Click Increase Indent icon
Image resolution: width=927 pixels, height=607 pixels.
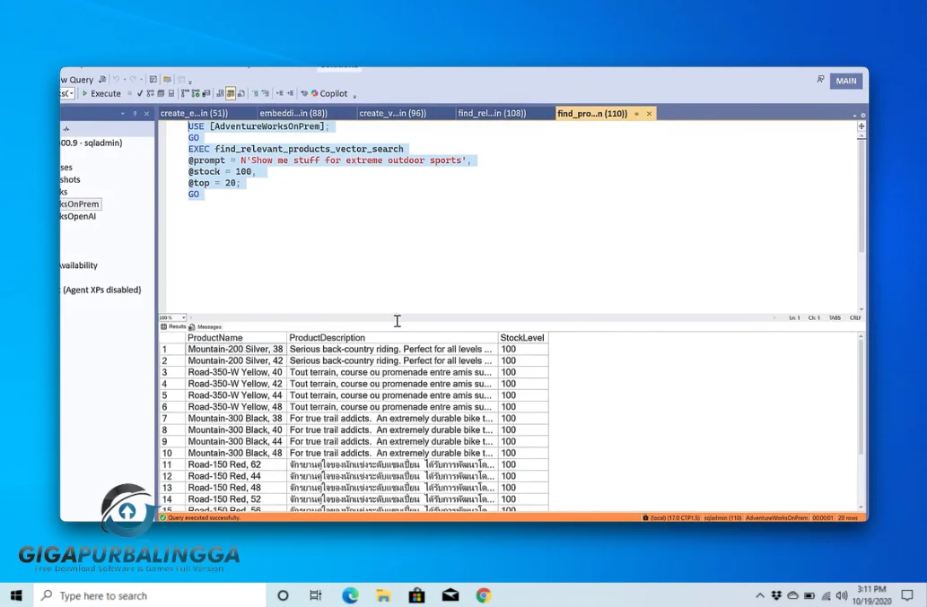[290, 93]
